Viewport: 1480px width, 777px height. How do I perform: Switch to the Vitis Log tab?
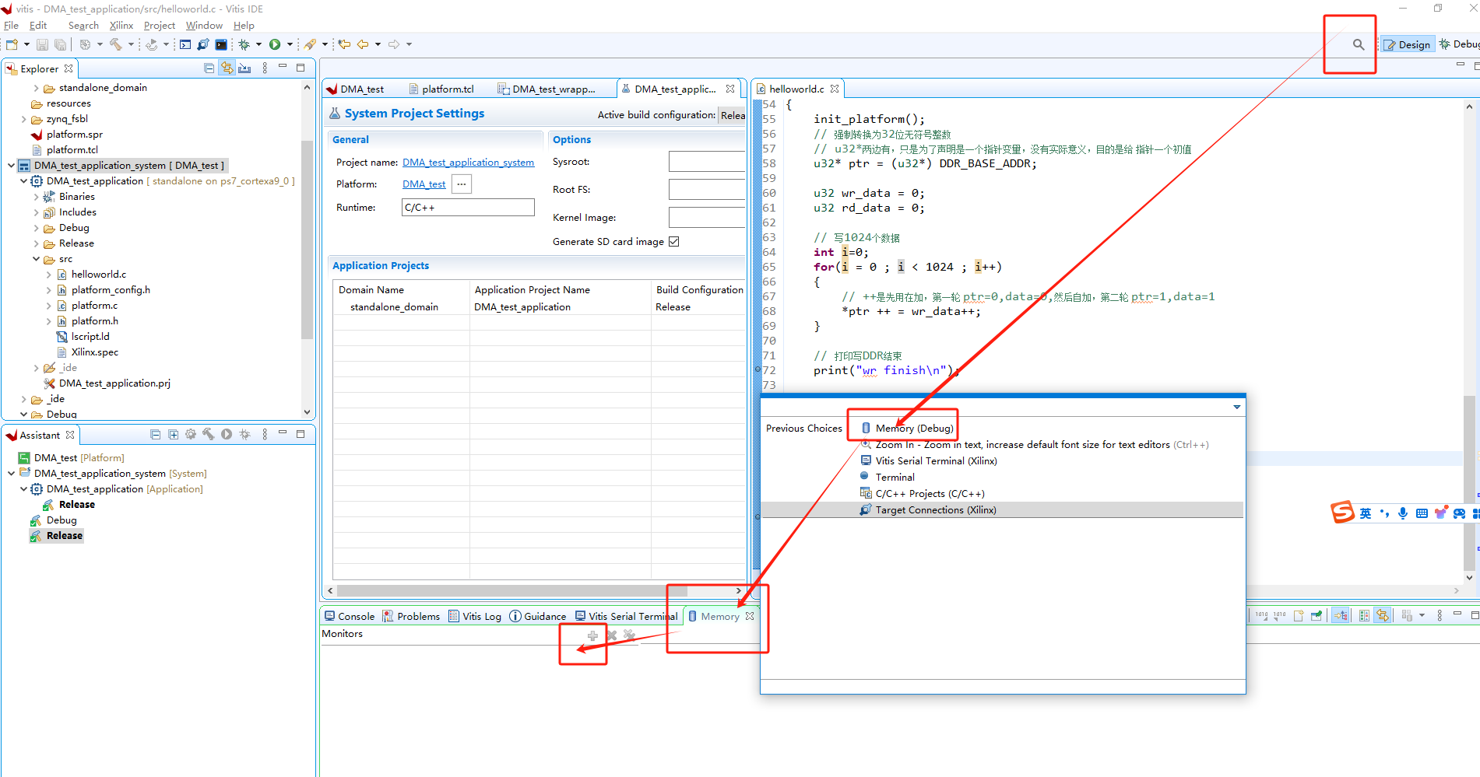475,616
